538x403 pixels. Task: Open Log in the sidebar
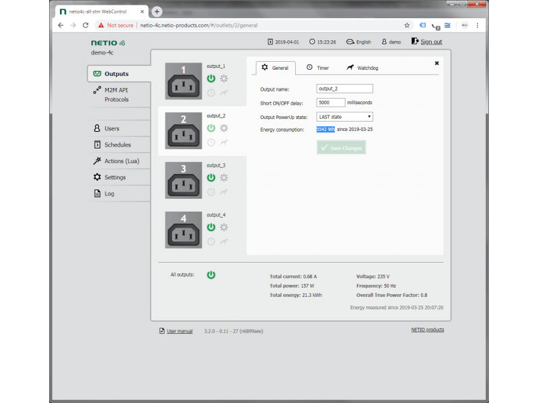coord(120,193)
